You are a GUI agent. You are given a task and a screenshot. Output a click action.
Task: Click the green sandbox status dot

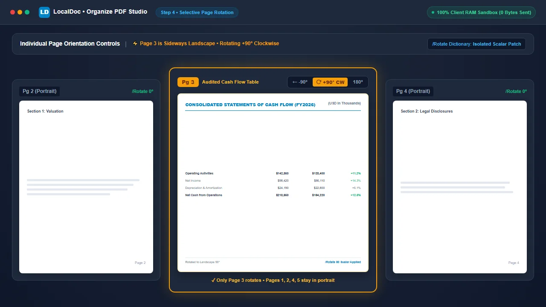433,12
